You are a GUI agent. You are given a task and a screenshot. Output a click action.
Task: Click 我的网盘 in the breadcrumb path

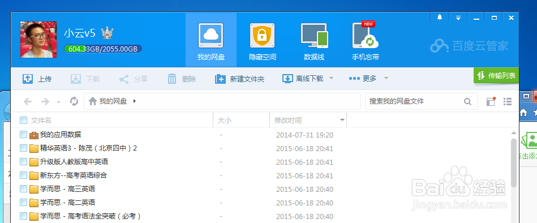coord(113,101)
